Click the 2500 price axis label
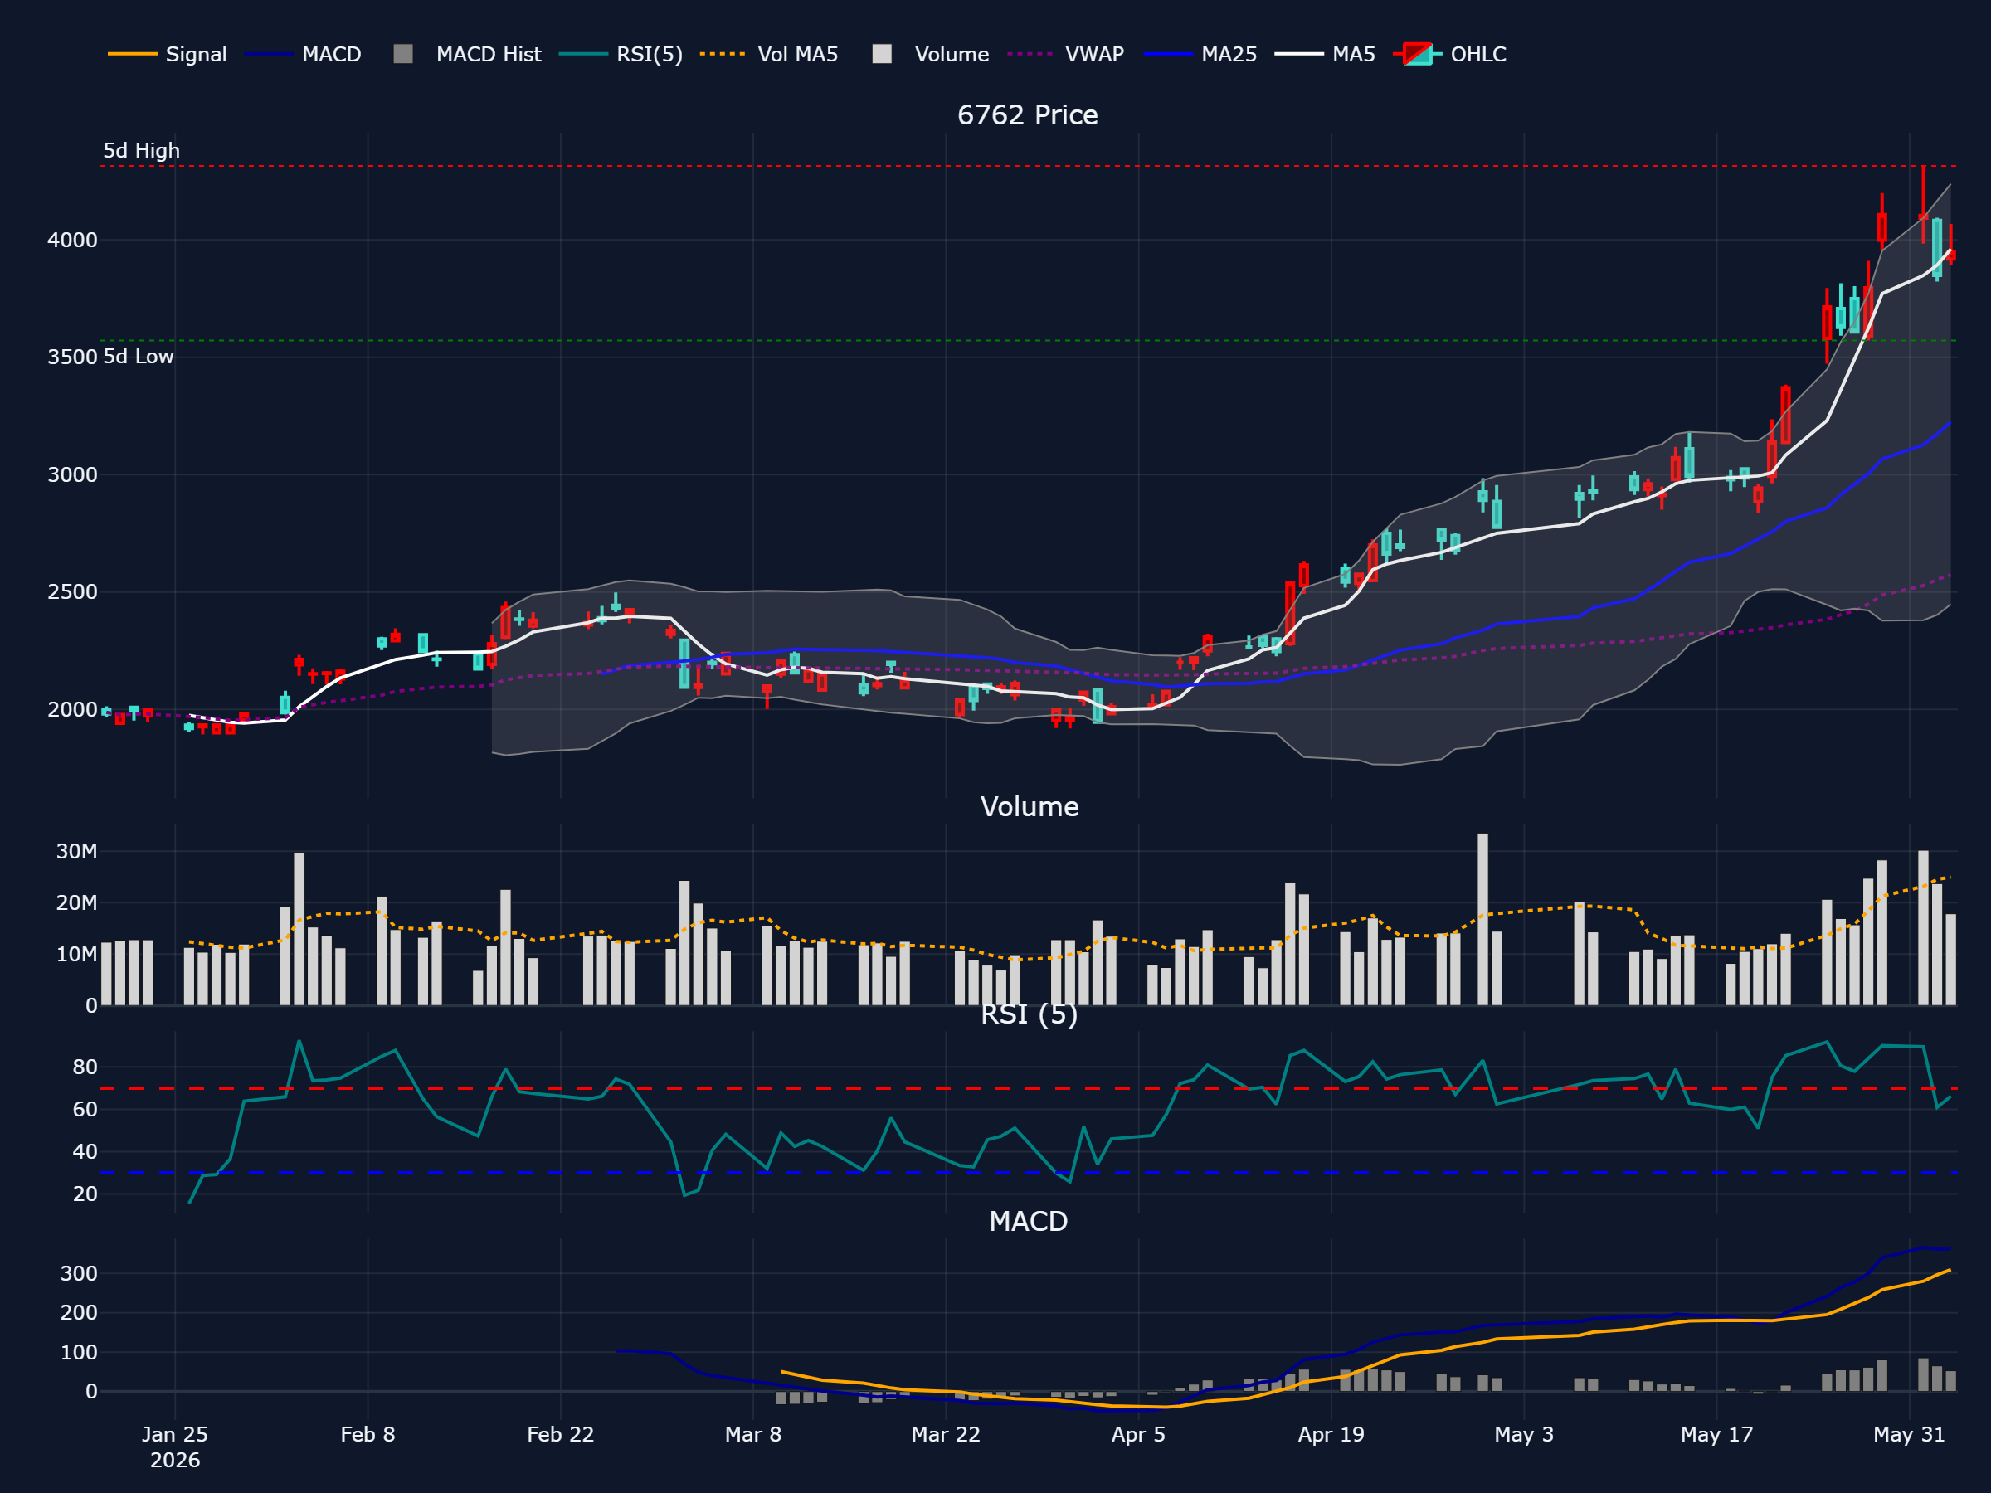The width and height of the screenshot is (1991, 1493). tap(72, 592)
